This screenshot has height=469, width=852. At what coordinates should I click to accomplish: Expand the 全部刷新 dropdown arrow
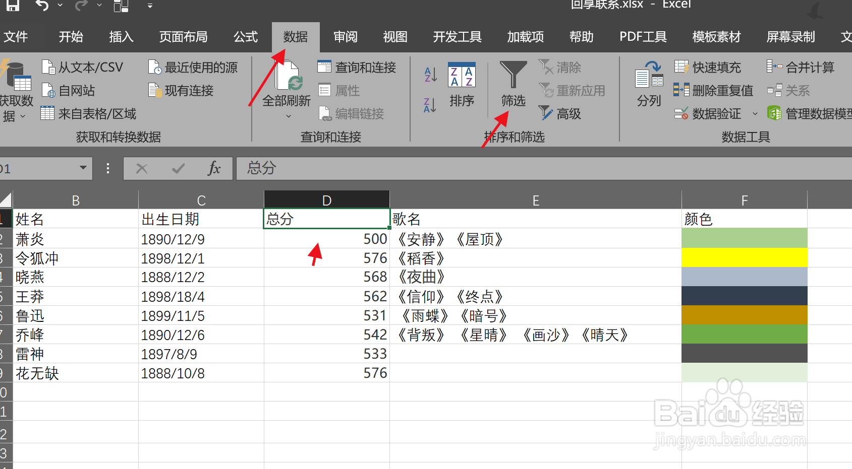[x=289, y=116]
